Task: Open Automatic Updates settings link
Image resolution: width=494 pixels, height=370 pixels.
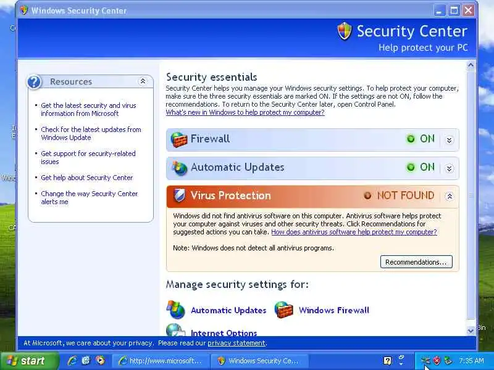Action: tap(228, 310)
